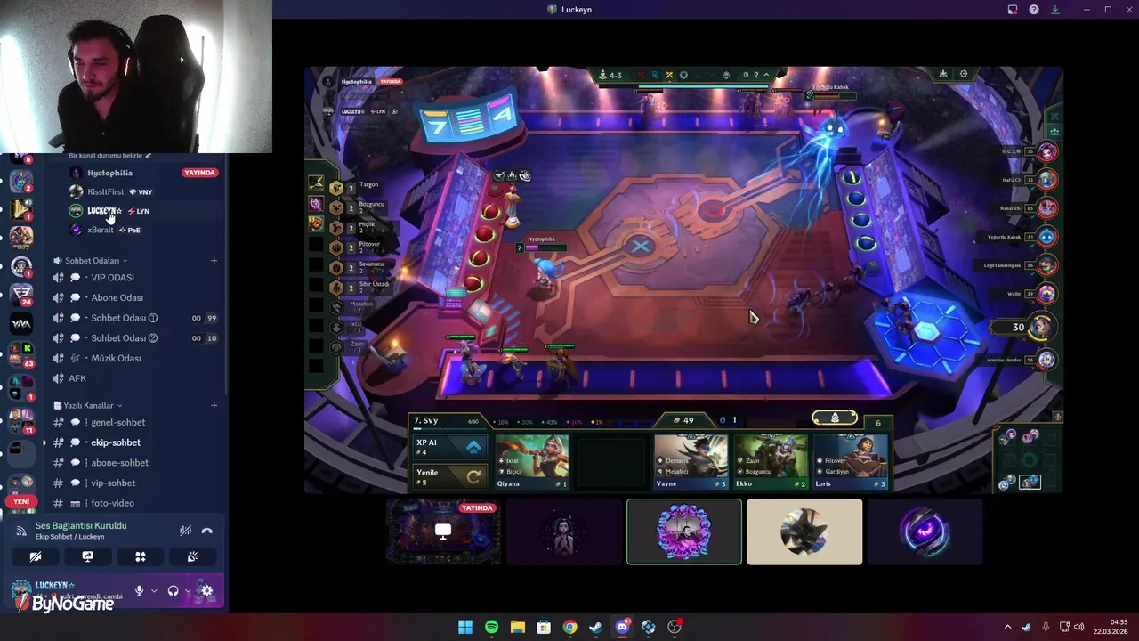Select user xBeralt in voice list
Screen dimensions: 1139x641
click(142, 230)
